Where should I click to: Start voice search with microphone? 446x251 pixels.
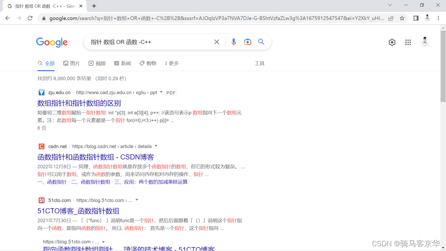234,42
